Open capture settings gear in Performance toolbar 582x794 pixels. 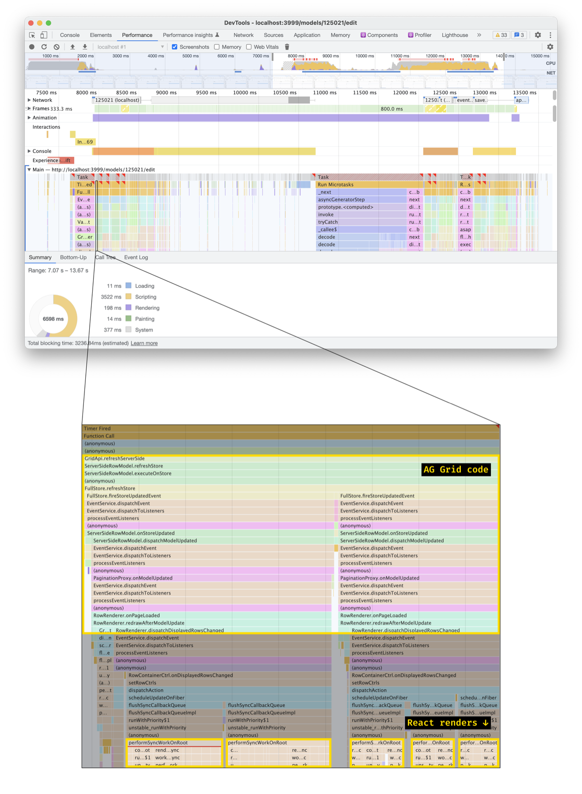point(550,47)
